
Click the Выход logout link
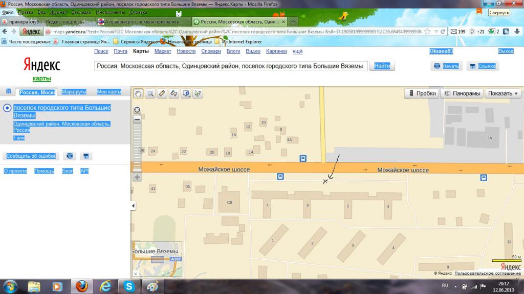[x=506, y=52]
